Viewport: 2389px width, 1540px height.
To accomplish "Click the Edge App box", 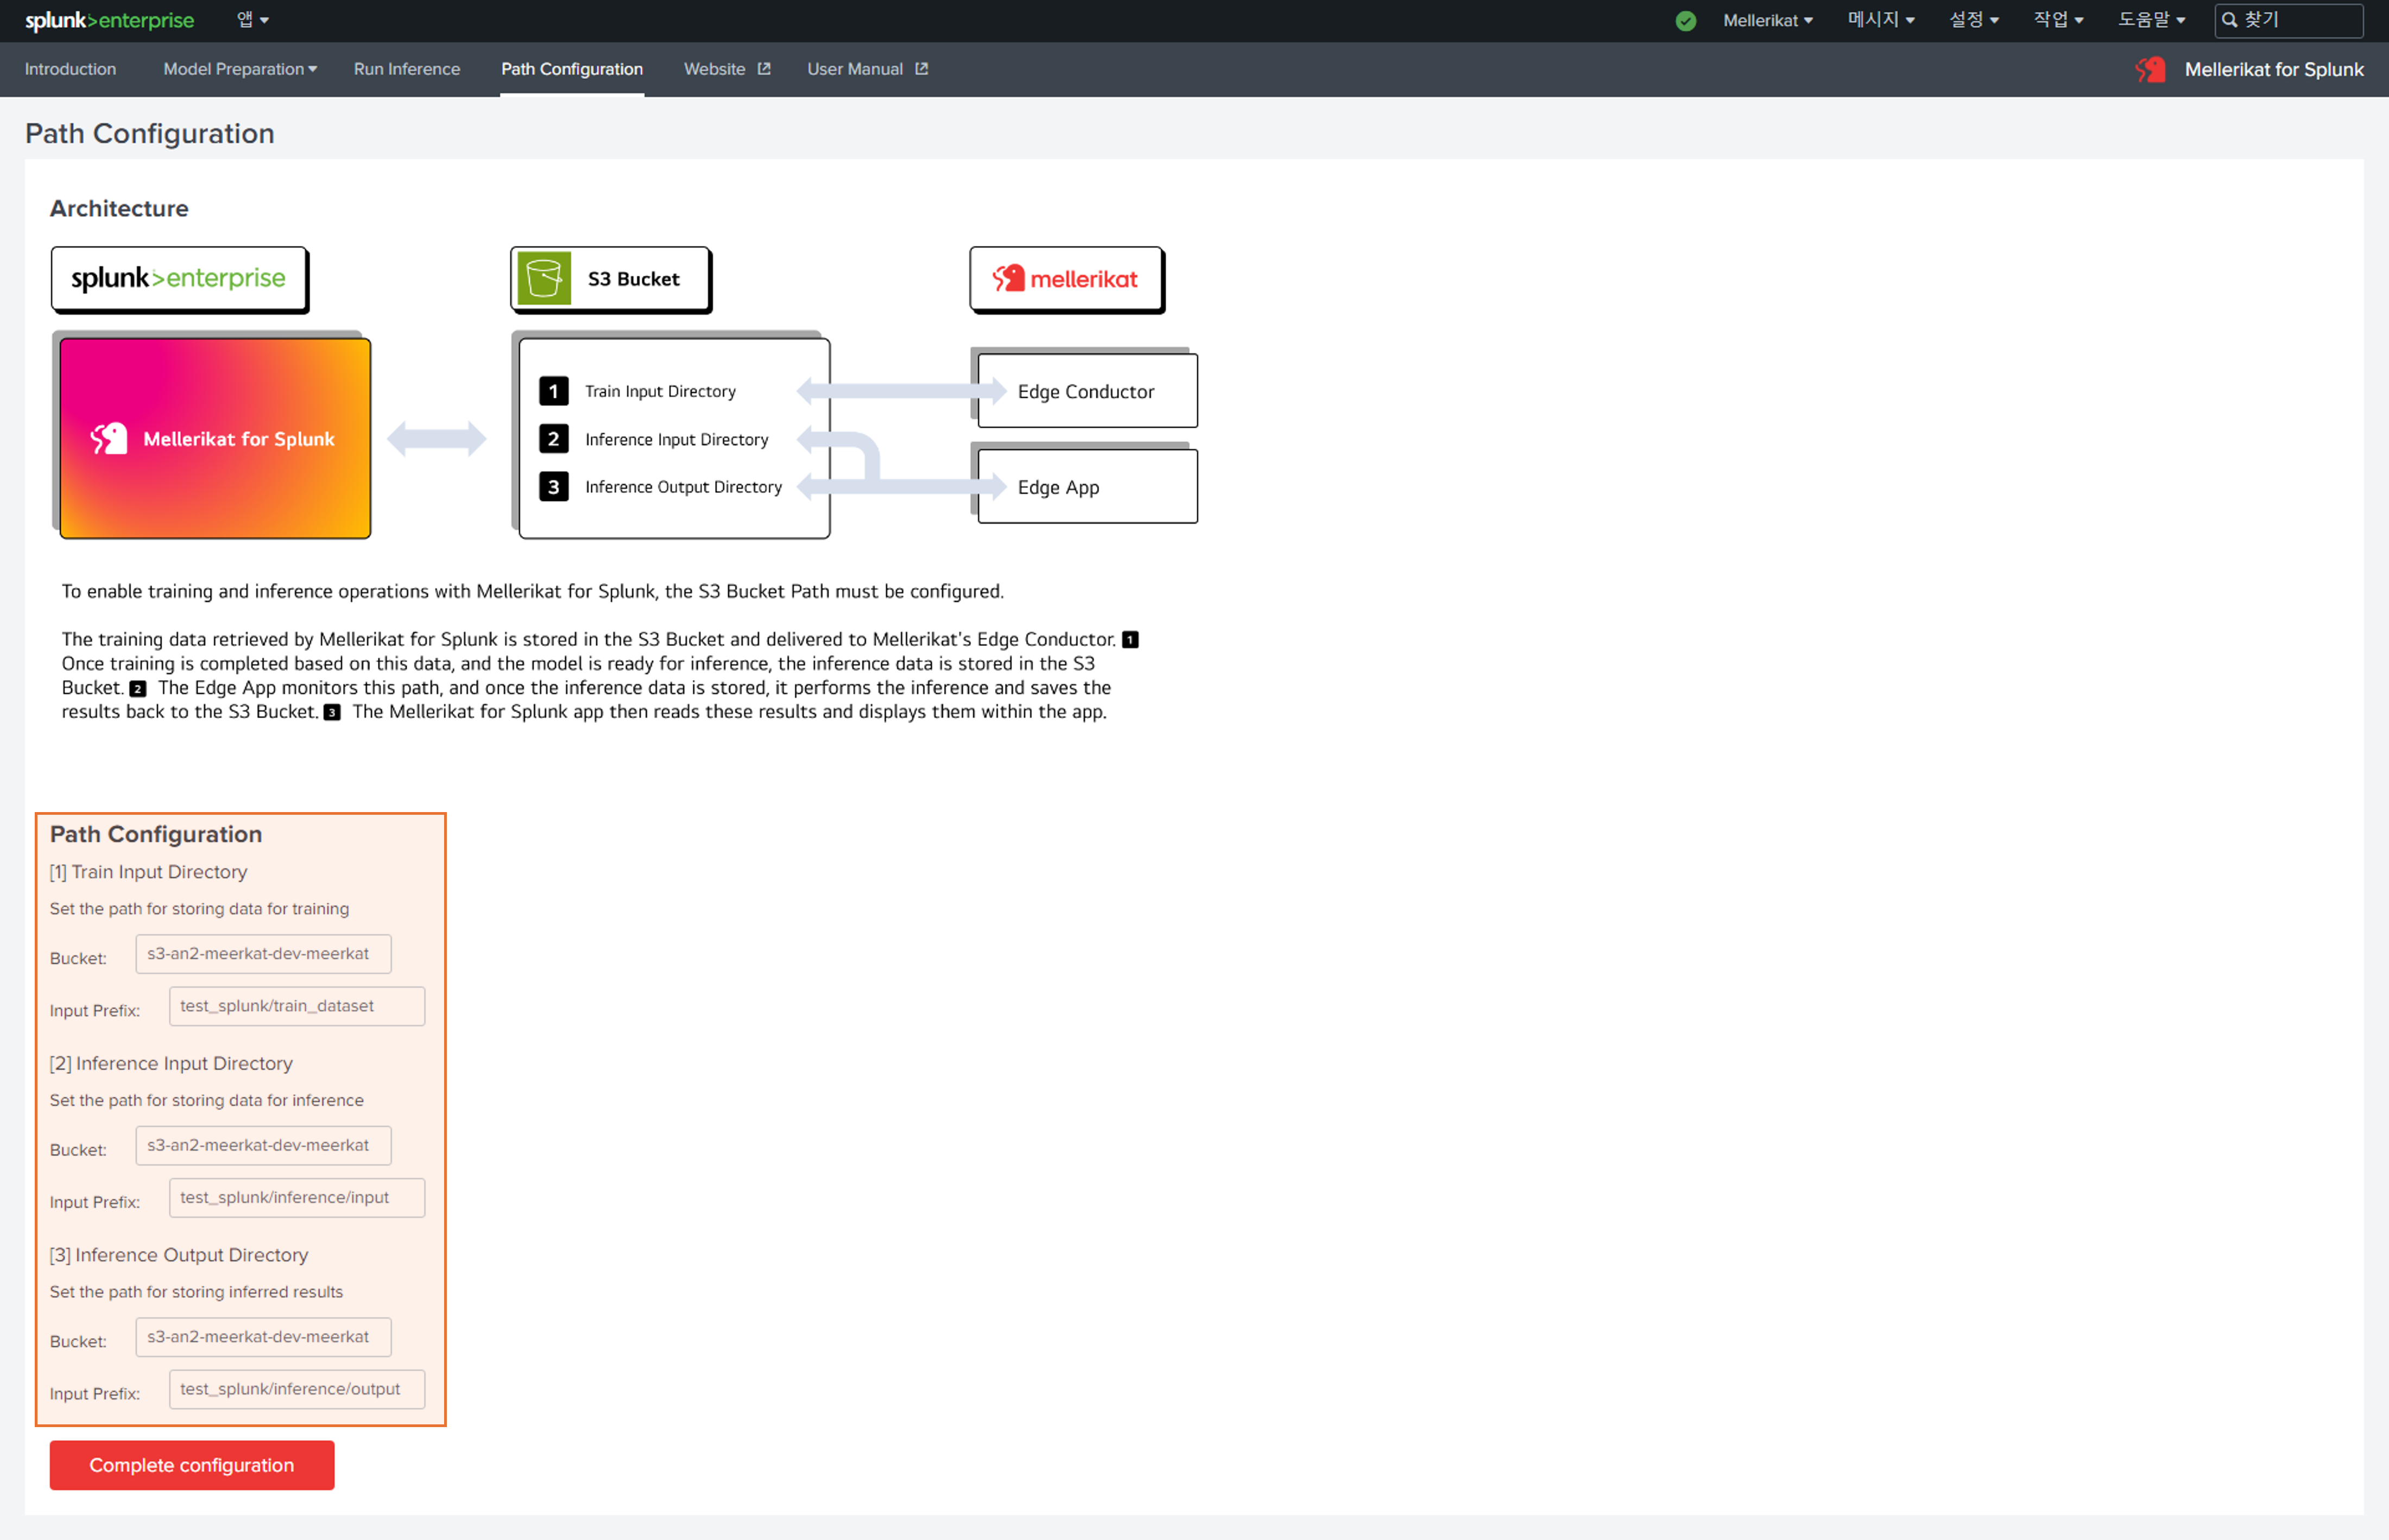I will point(1087,487).
